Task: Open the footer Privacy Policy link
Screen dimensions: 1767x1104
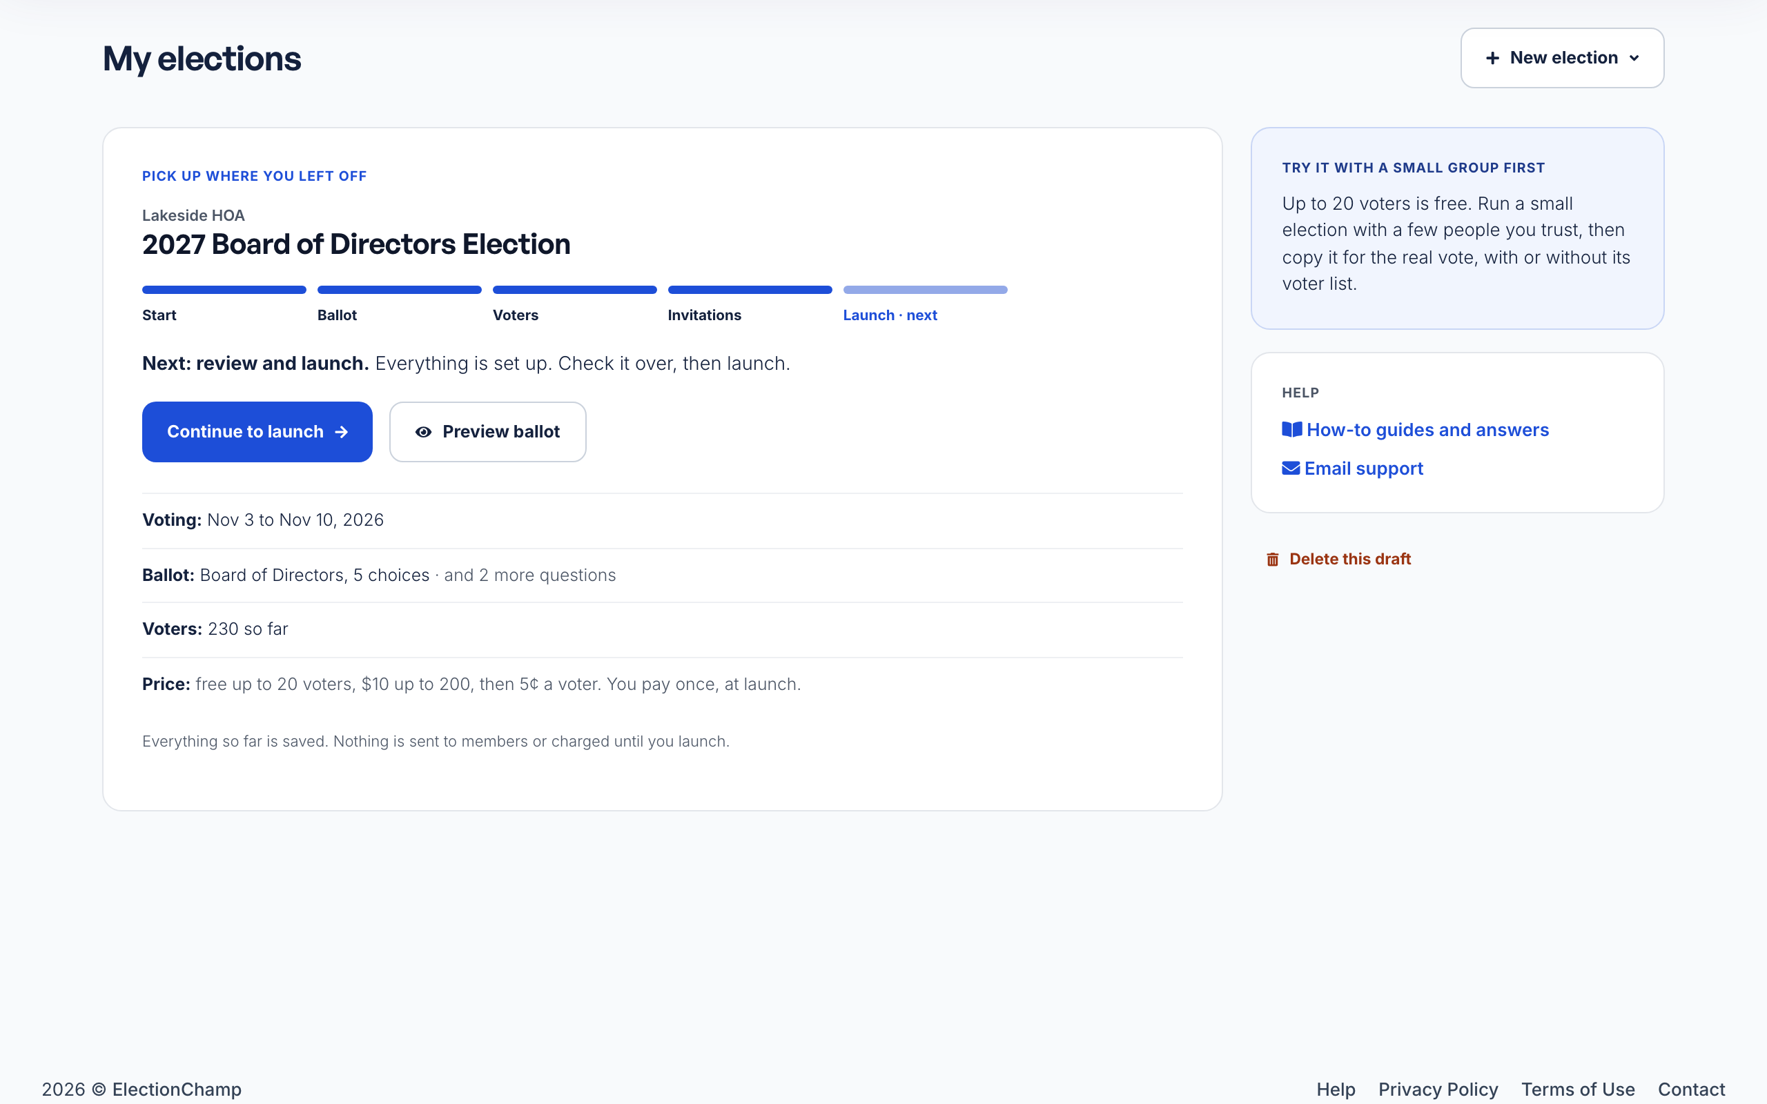Action: 1438,1089
